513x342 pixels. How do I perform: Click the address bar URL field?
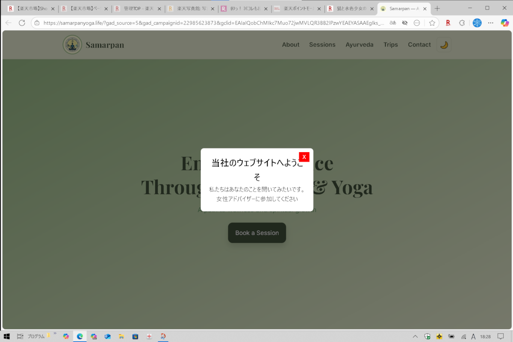coord(214,23)
